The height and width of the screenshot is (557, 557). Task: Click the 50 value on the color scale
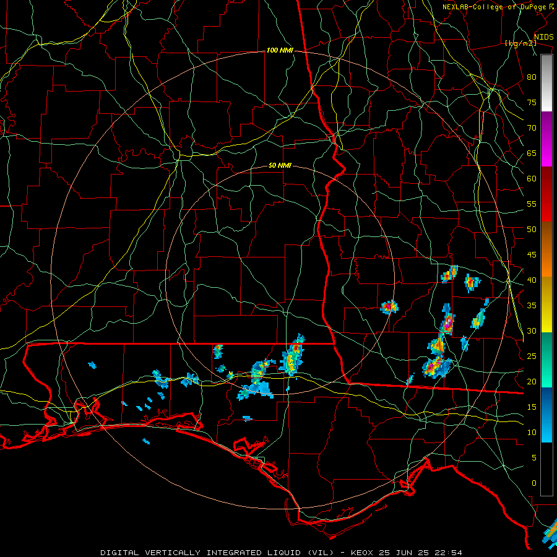pos(532,230)
